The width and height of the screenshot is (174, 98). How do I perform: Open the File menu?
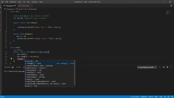(2, 2)
